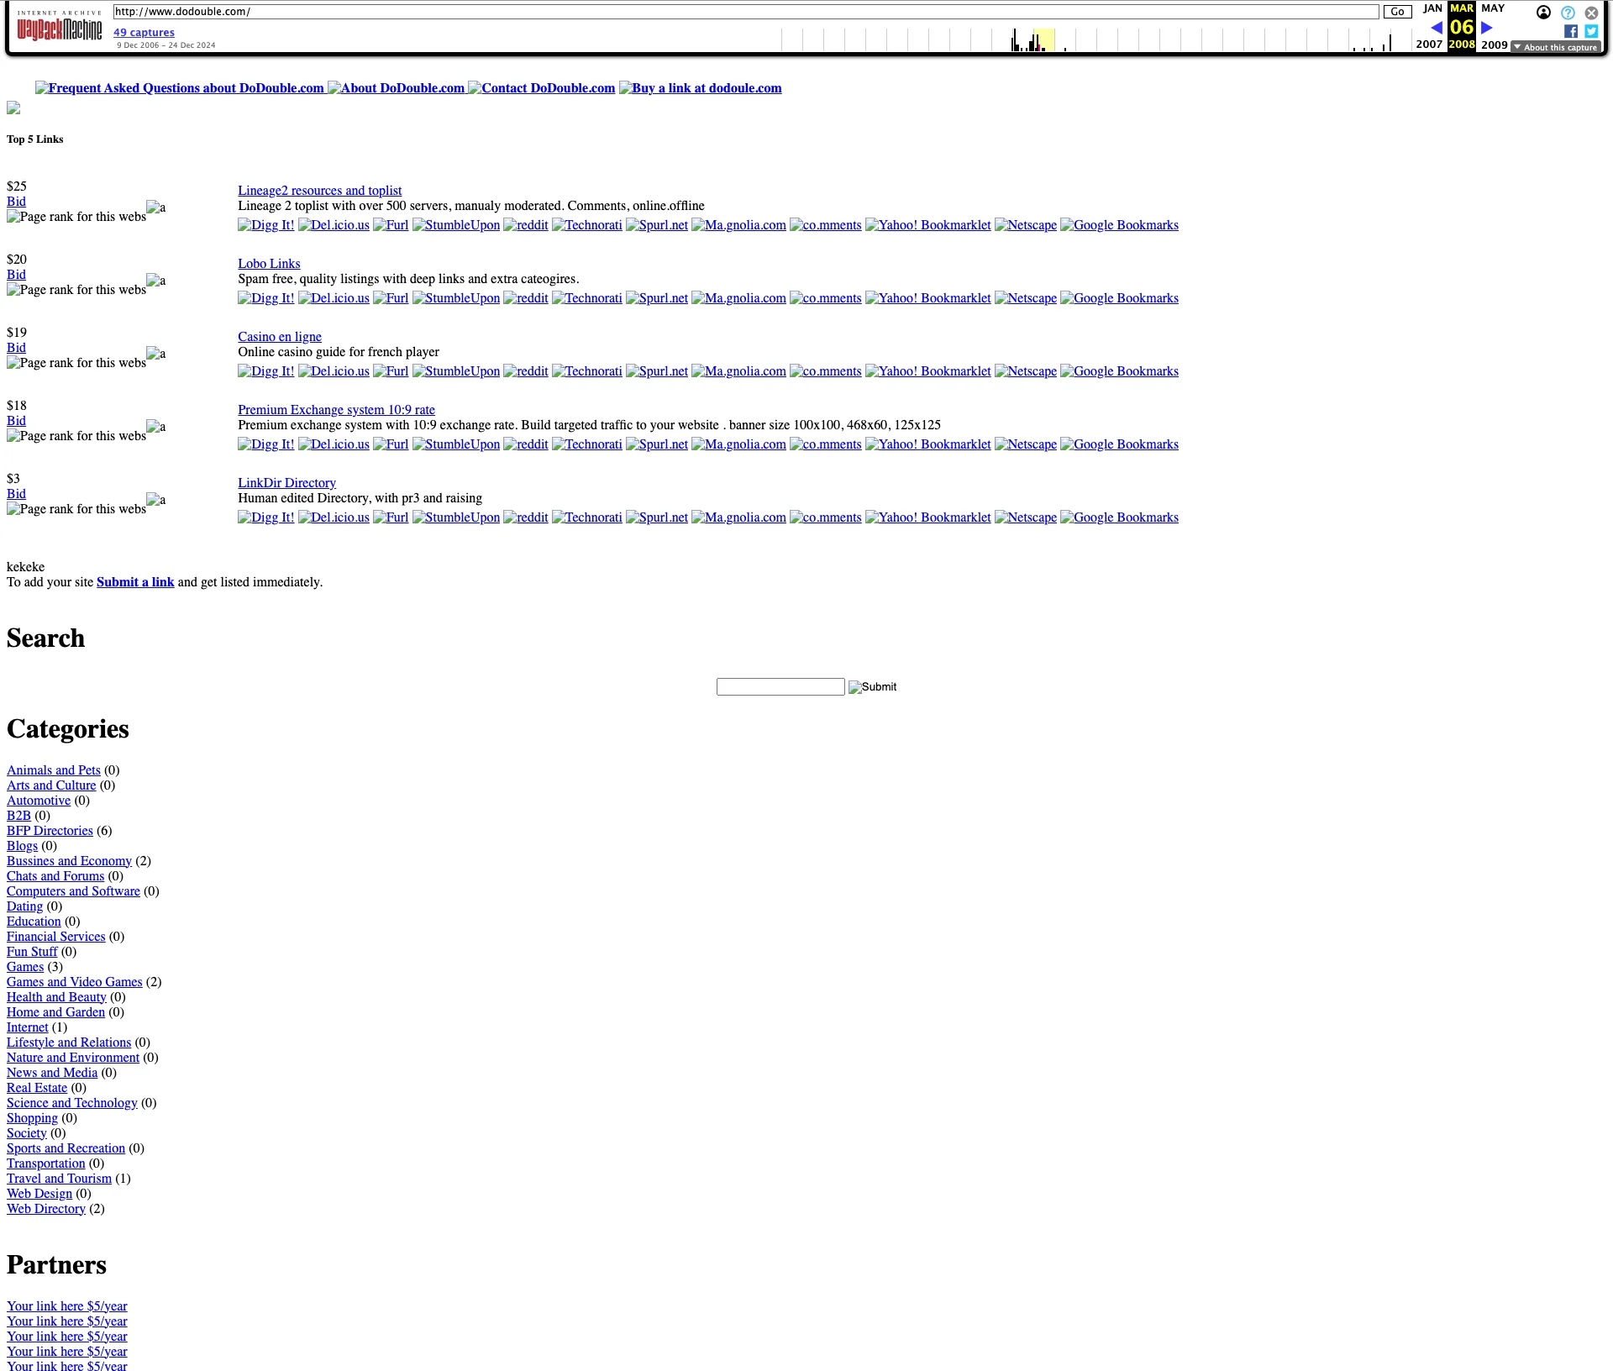
Task: Open user account icon in Wayback bar
Action: pyautogui.click(x=1543, y=13)
